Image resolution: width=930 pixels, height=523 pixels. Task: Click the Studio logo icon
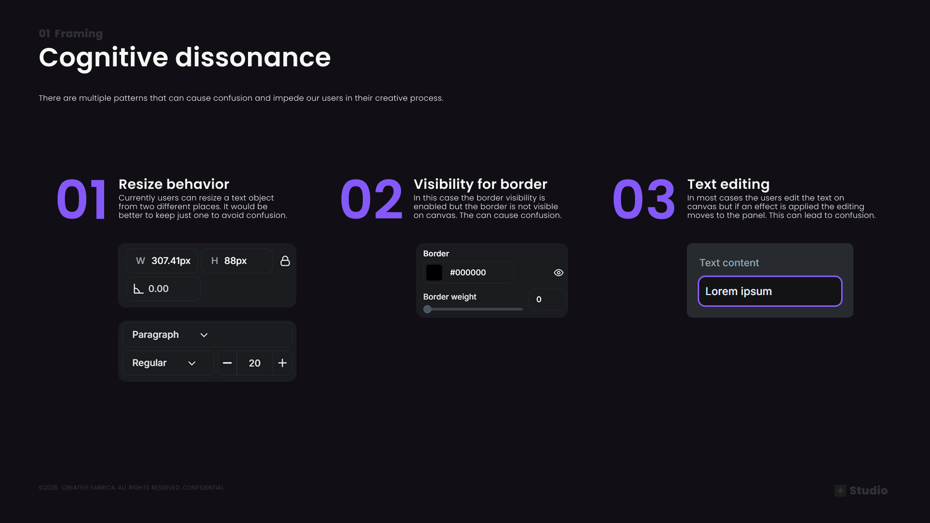pyautogui.click(x=840, y=491)
